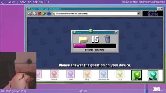Select the Shy player avatar
This screenshot has width=166, height=93.
pyautogui.click(x=87, y=74)
